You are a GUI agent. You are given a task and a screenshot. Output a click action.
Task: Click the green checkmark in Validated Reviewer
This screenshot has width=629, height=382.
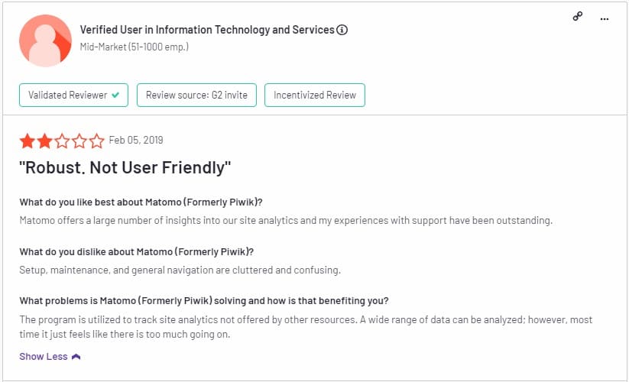[x=115, y=95]
